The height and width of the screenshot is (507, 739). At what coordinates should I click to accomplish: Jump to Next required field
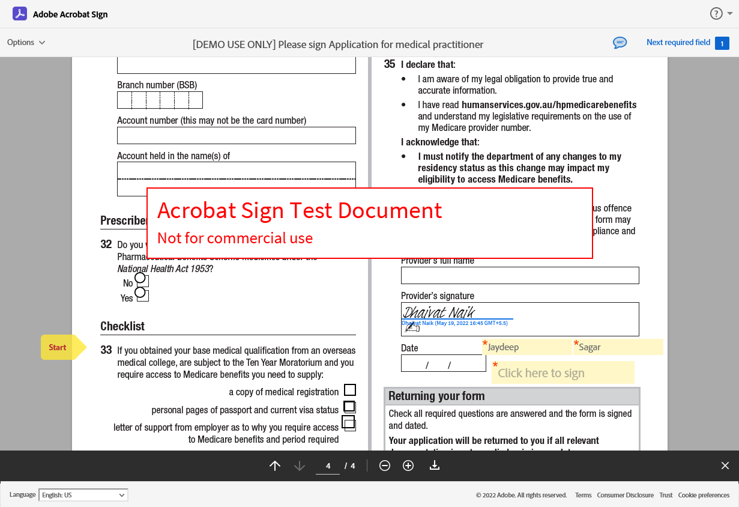678,42
